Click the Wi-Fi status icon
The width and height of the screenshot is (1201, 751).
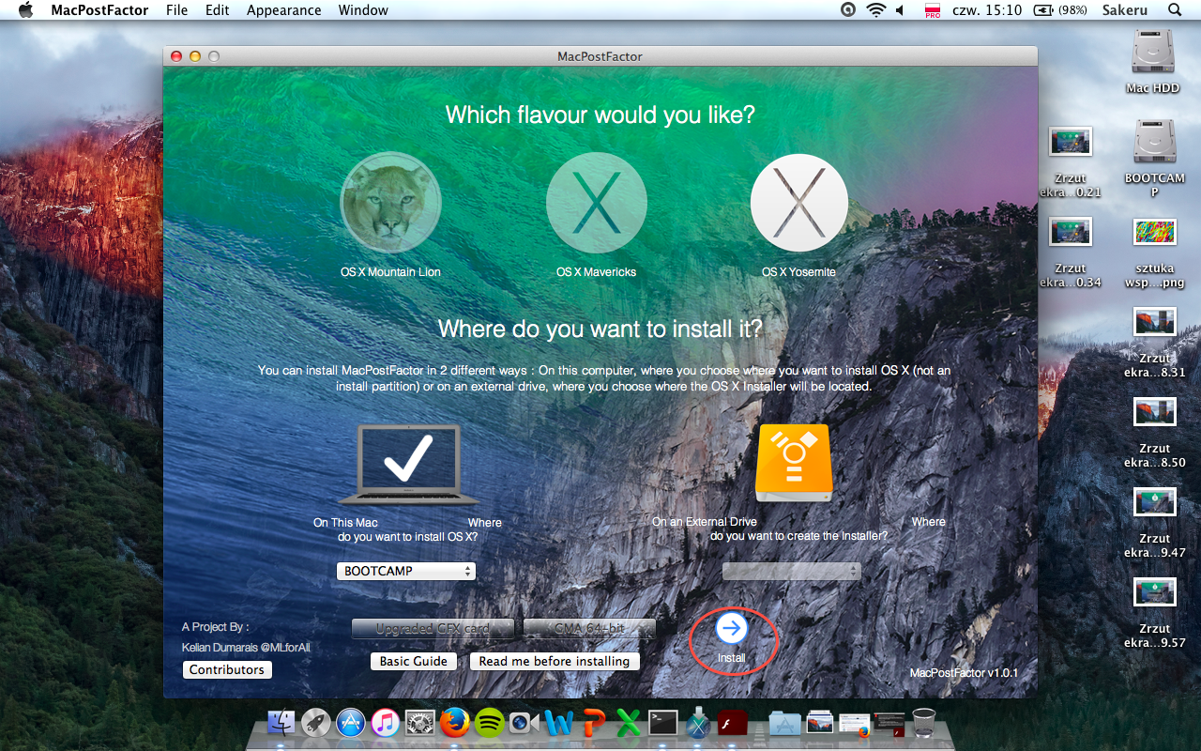(x=876, y=10)
